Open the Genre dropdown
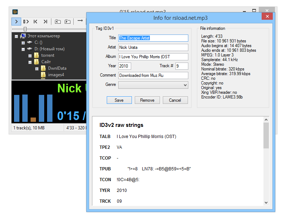285x216 pixels. tap(153, 85)
